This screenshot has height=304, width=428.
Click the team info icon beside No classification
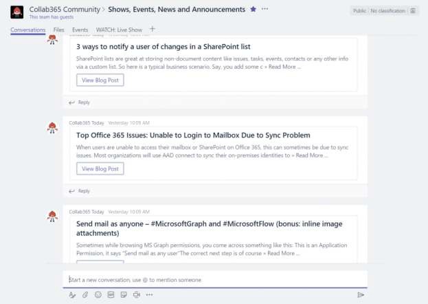point(413,11)
